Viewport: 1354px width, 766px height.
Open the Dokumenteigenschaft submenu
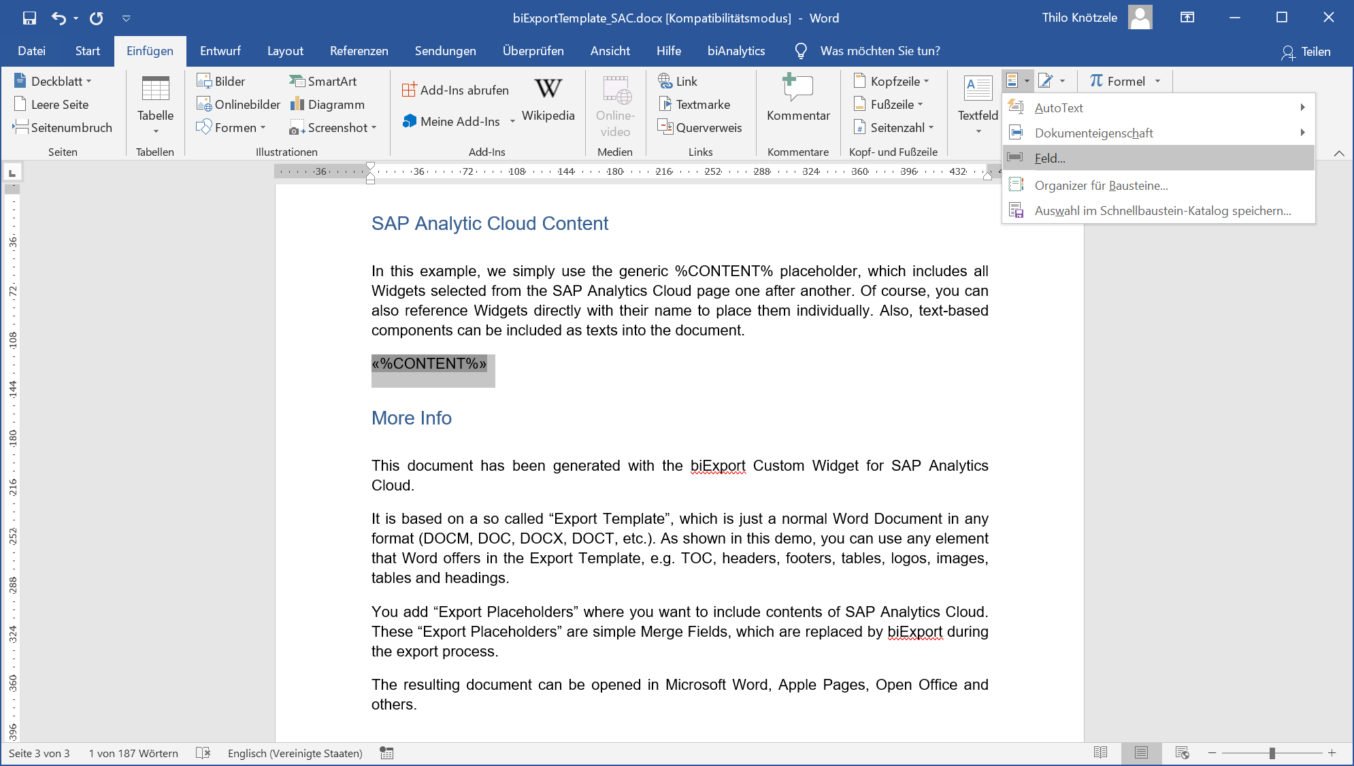click(1159, 133)
